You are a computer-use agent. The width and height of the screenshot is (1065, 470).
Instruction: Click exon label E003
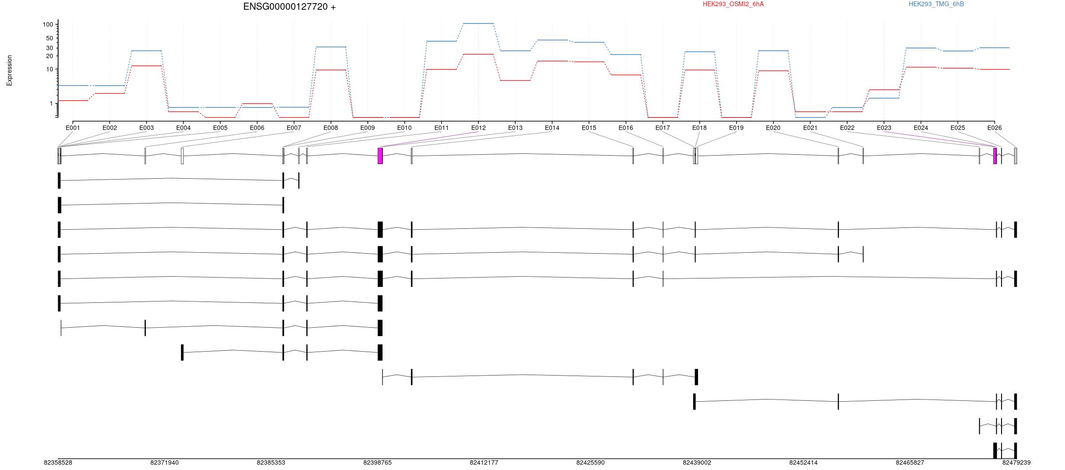point(146,128)
